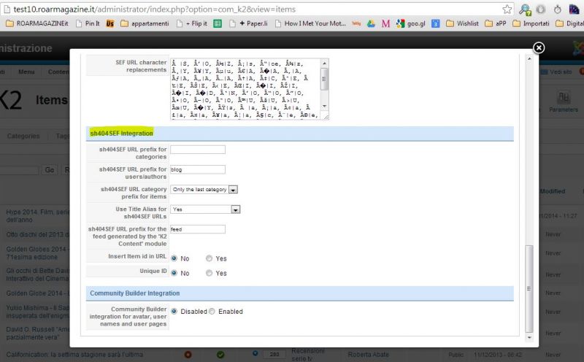Click Vedi sito link in background header
This screenshot has height=362, width=584.
click(x=556, y=72)
